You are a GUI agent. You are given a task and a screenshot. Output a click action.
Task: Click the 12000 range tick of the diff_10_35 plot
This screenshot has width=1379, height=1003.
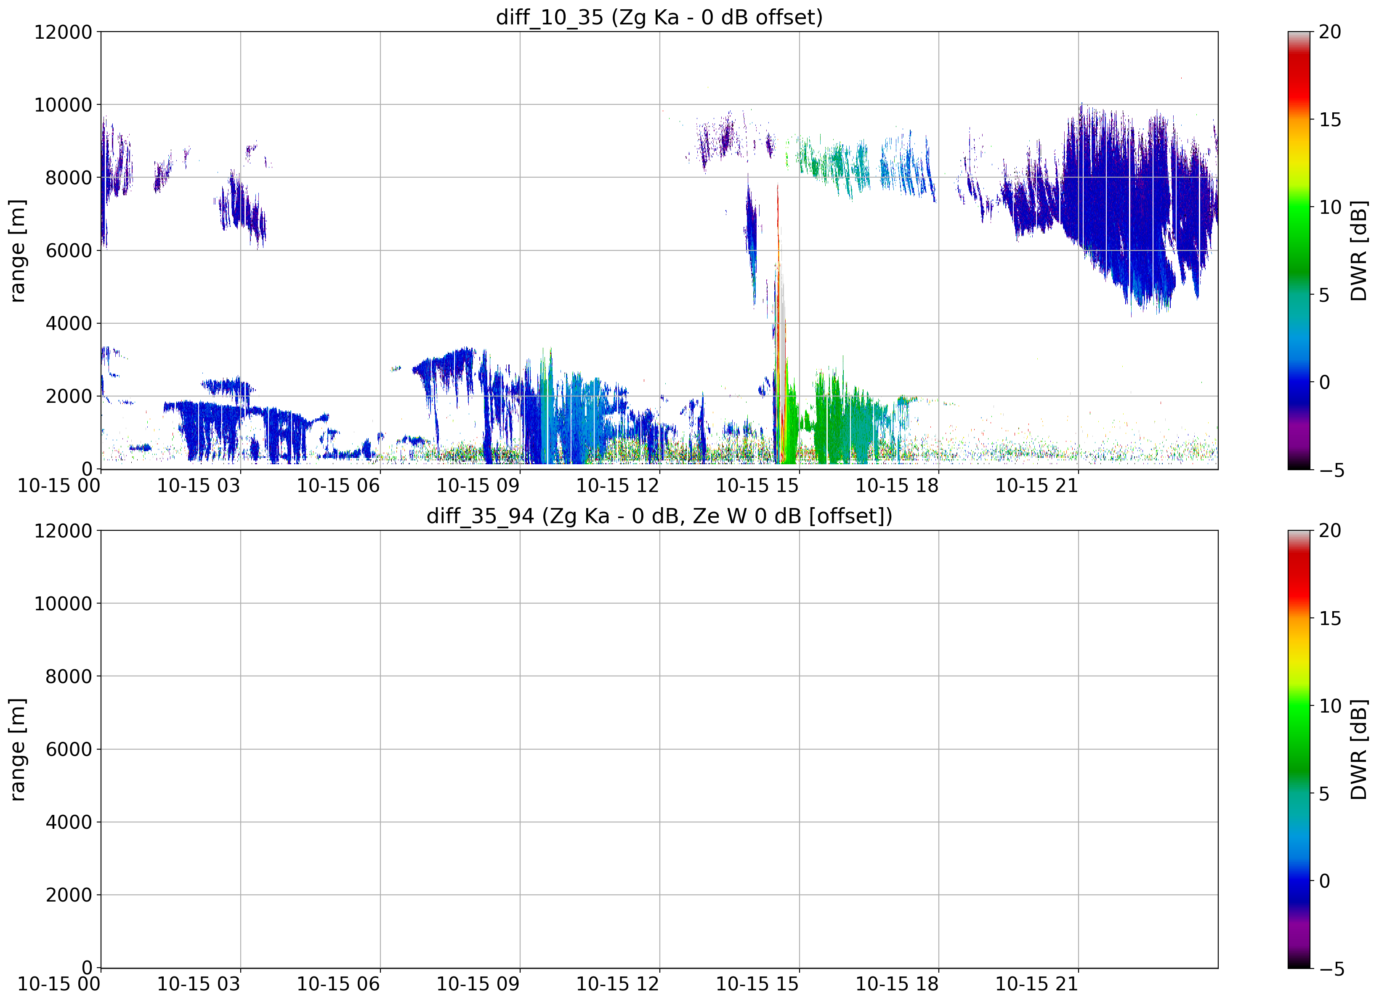pyautogui.click(x=63, y=32)
